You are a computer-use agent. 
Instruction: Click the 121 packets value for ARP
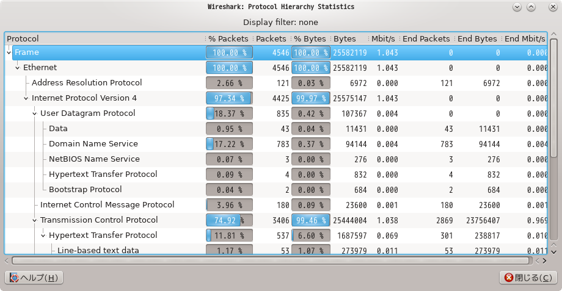coord(283,83)
